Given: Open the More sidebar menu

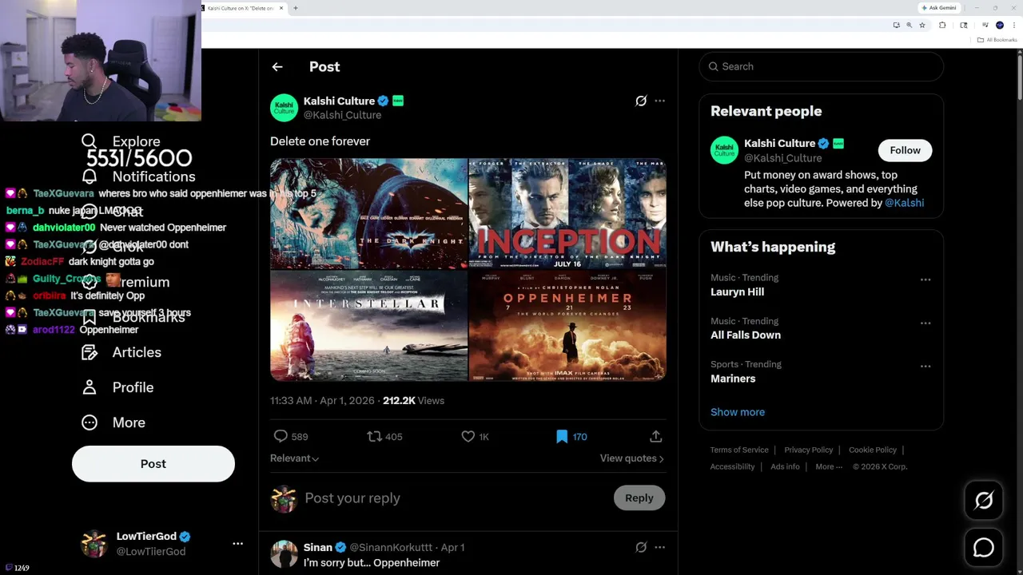Looking at the screenshot, I should click(x=129, y=422).
